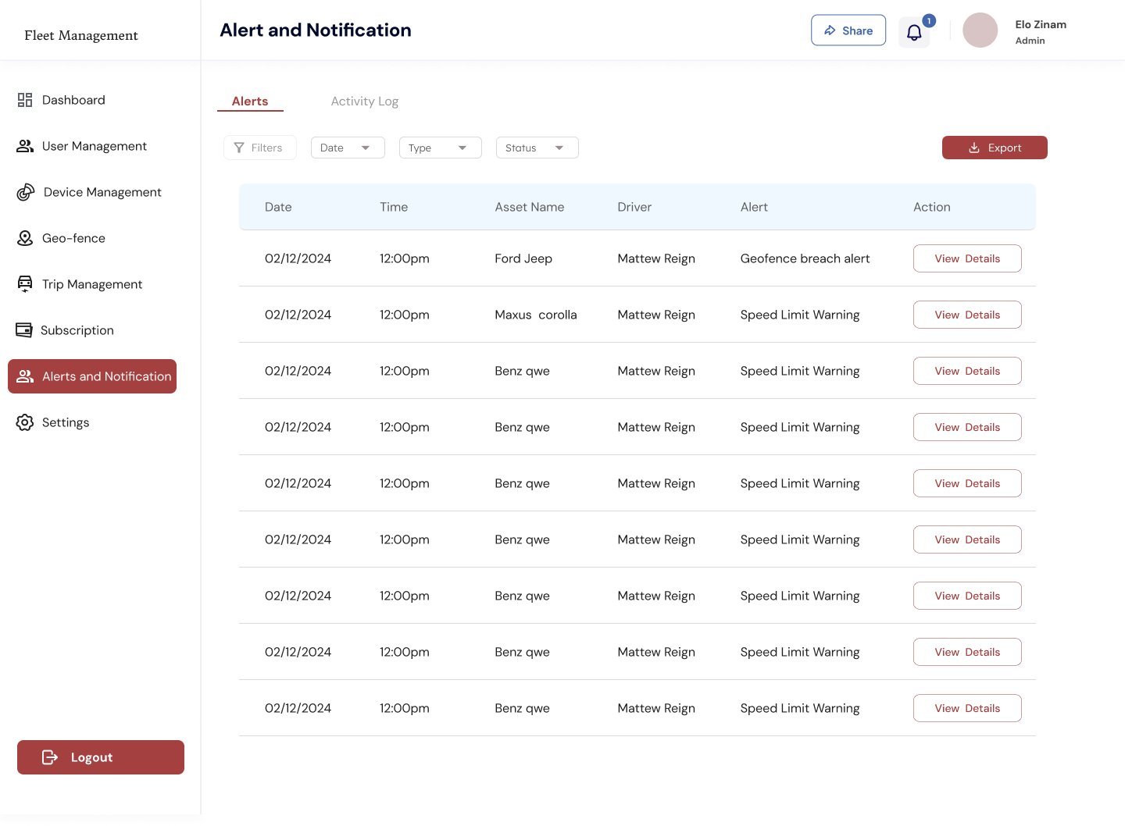
Task: Select the Maxus corolla asset name
Action: (x=536, y=315)
